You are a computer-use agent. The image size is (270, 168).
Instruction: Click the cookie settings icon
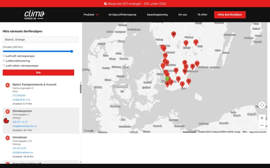(x=6, y=121)
